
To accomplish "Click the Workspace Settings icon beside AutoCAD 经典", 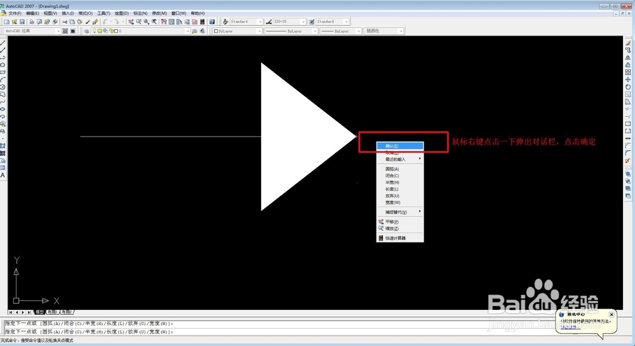I will (65, 30).
